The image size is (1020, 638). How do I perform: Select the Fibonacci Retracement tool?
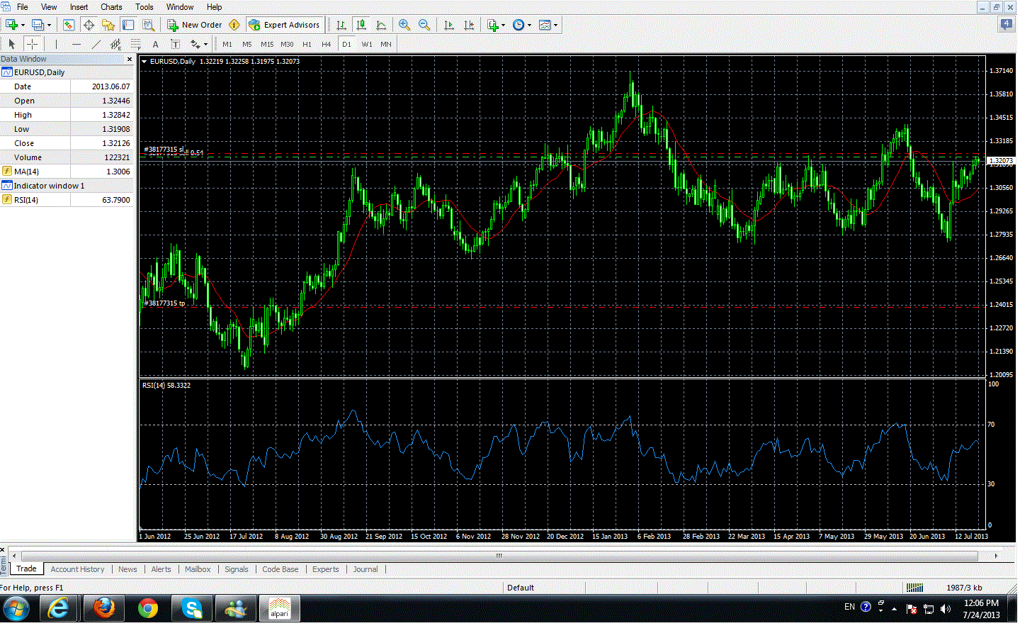click(x=136, y=44)
